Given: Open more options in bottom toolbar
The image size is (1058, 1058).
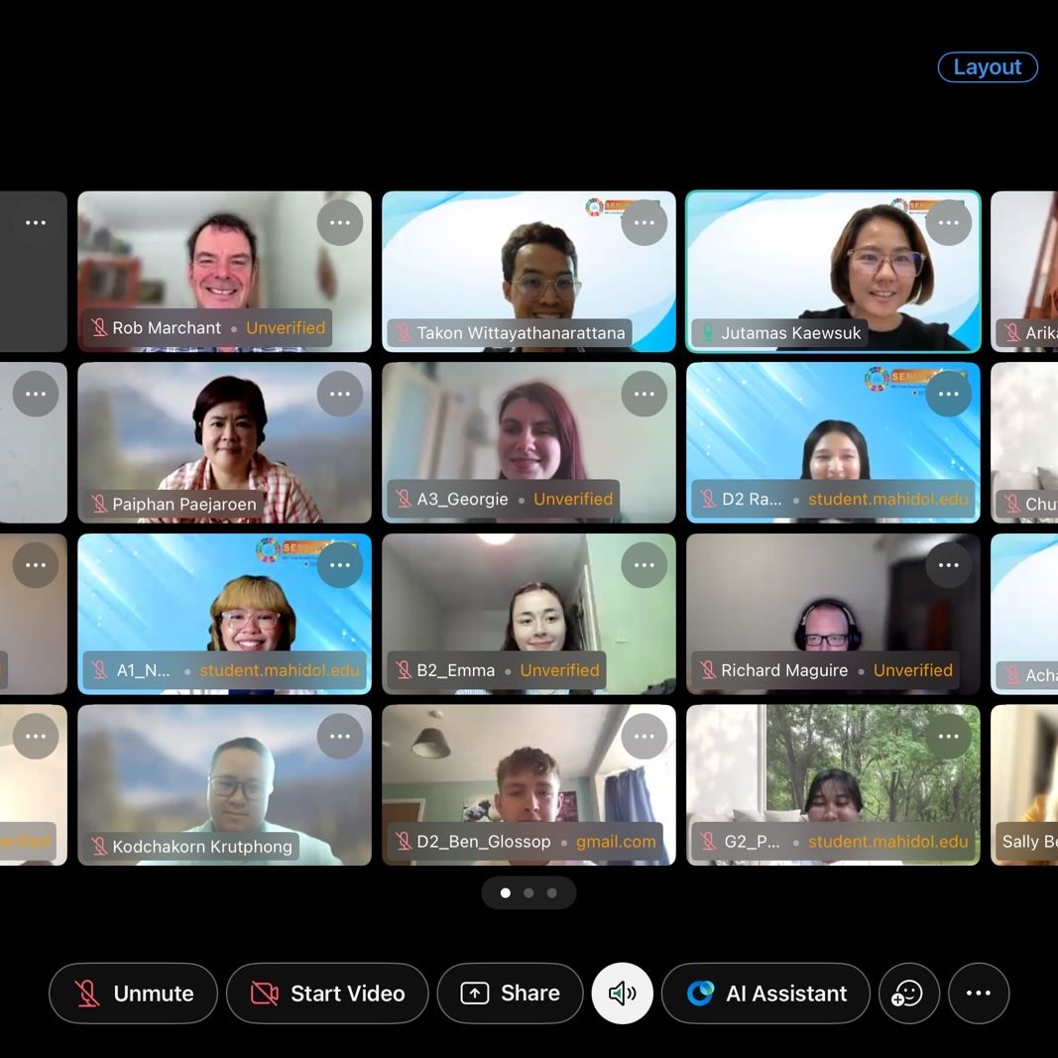Looking at the screenshot, I should [978, 993].
